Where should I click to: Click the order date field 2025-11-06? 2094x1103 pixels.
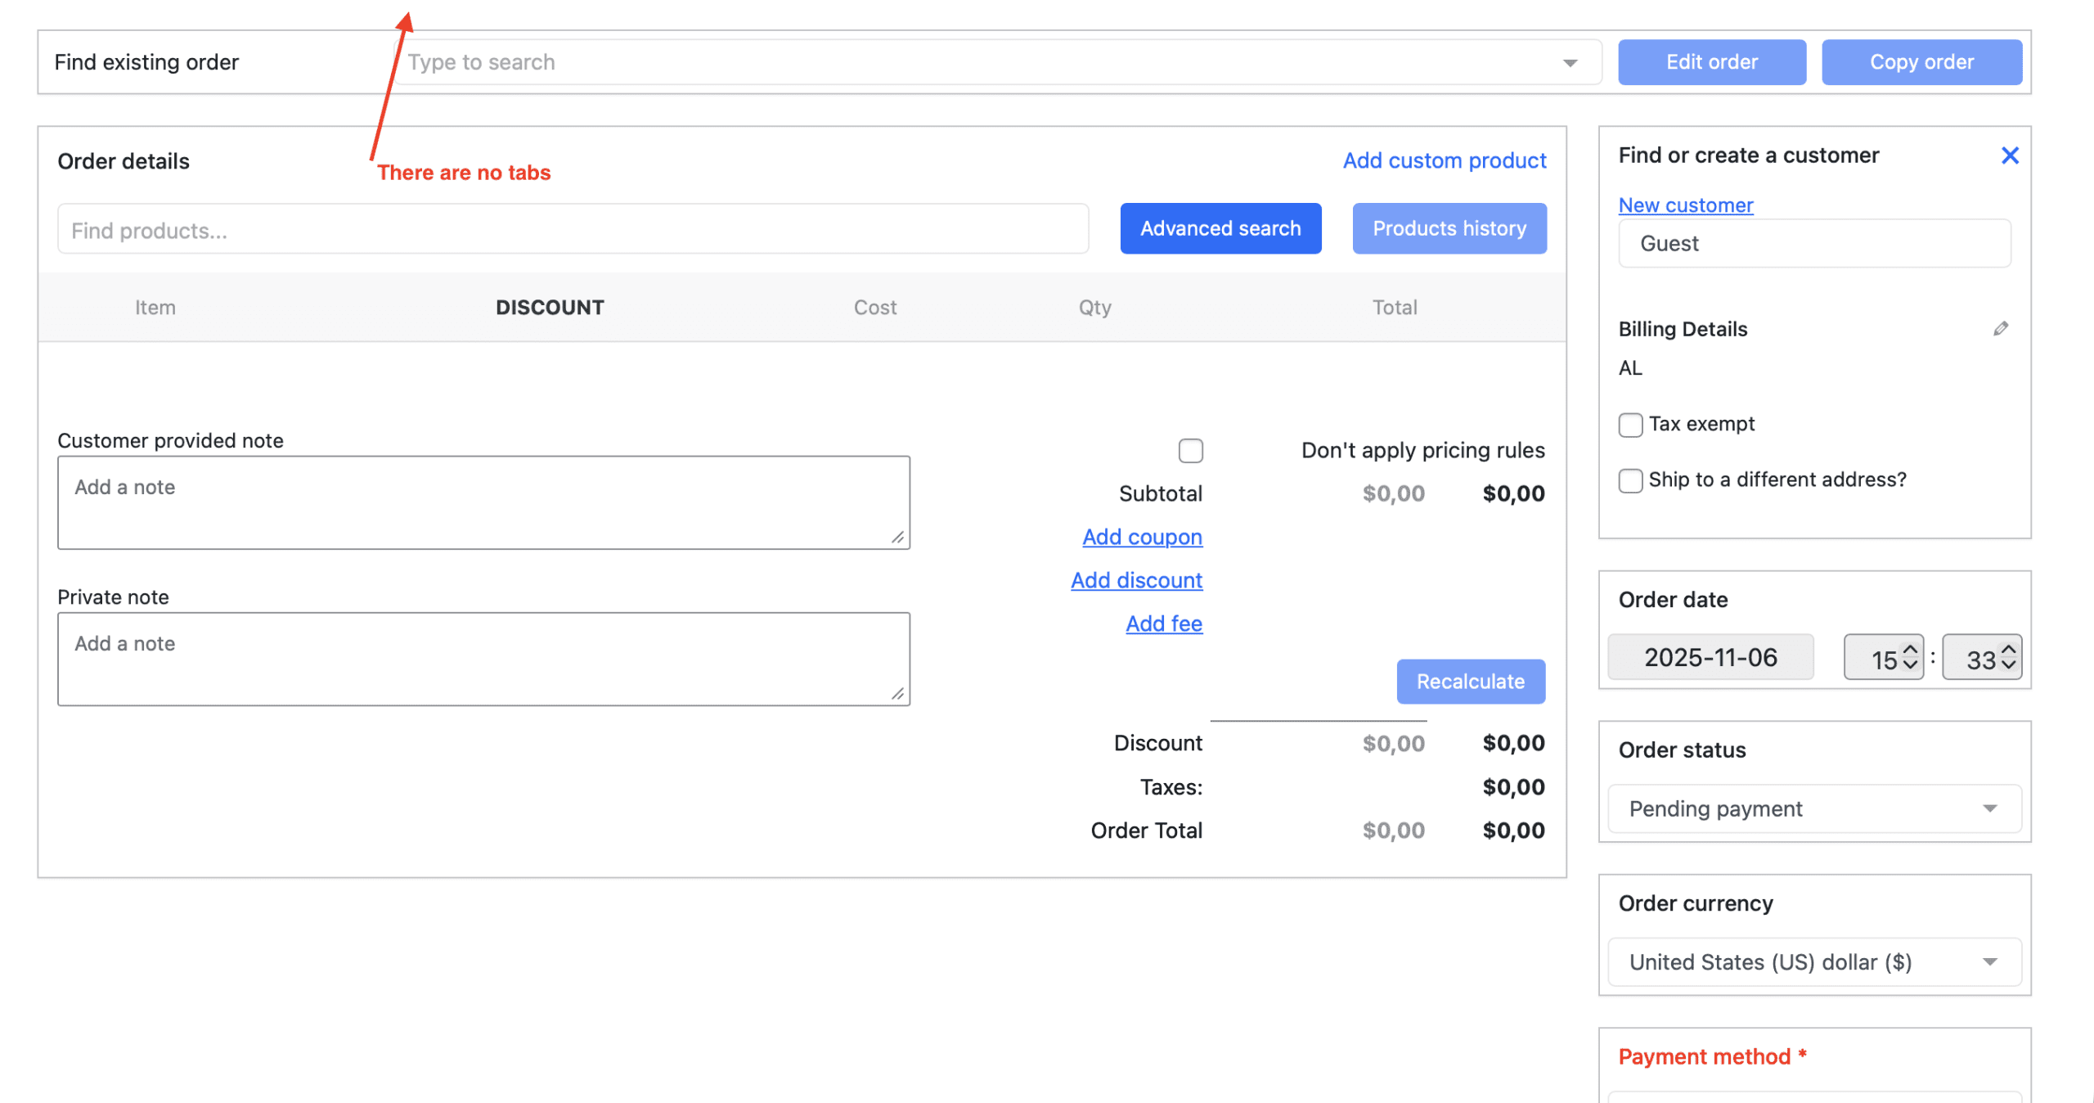1710,657
